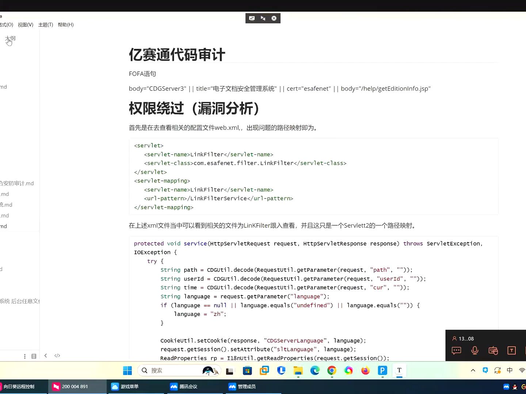526x394 pixels.
Task: Click the taskbar 搜索 search box
Action: pyautogui.click(x=179, y=371)
